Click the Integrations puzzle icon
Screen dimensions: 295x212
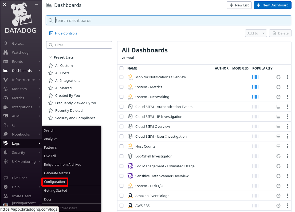pyautogui.click(x=6, y=107)
